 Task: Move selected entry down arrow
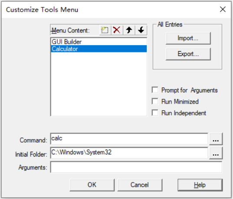pyautogui.click(x=141, y=30)
